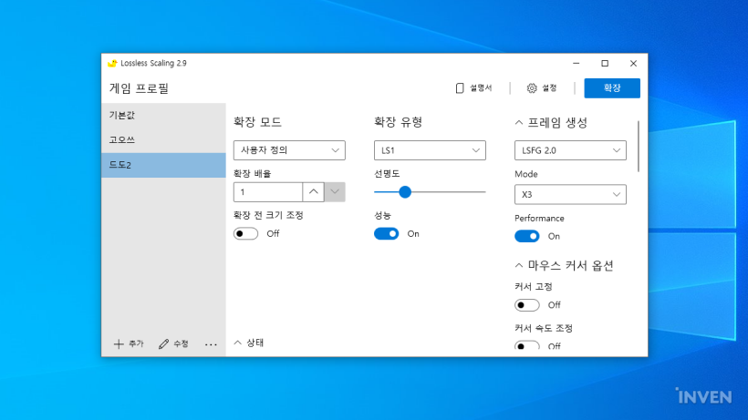748x420 pixels.
Task: Close the Lossless Scaling window
Action: [x=633, y=64]
